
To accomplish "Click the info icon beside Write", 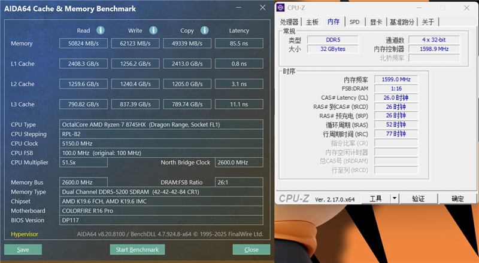I will point(153,30).
